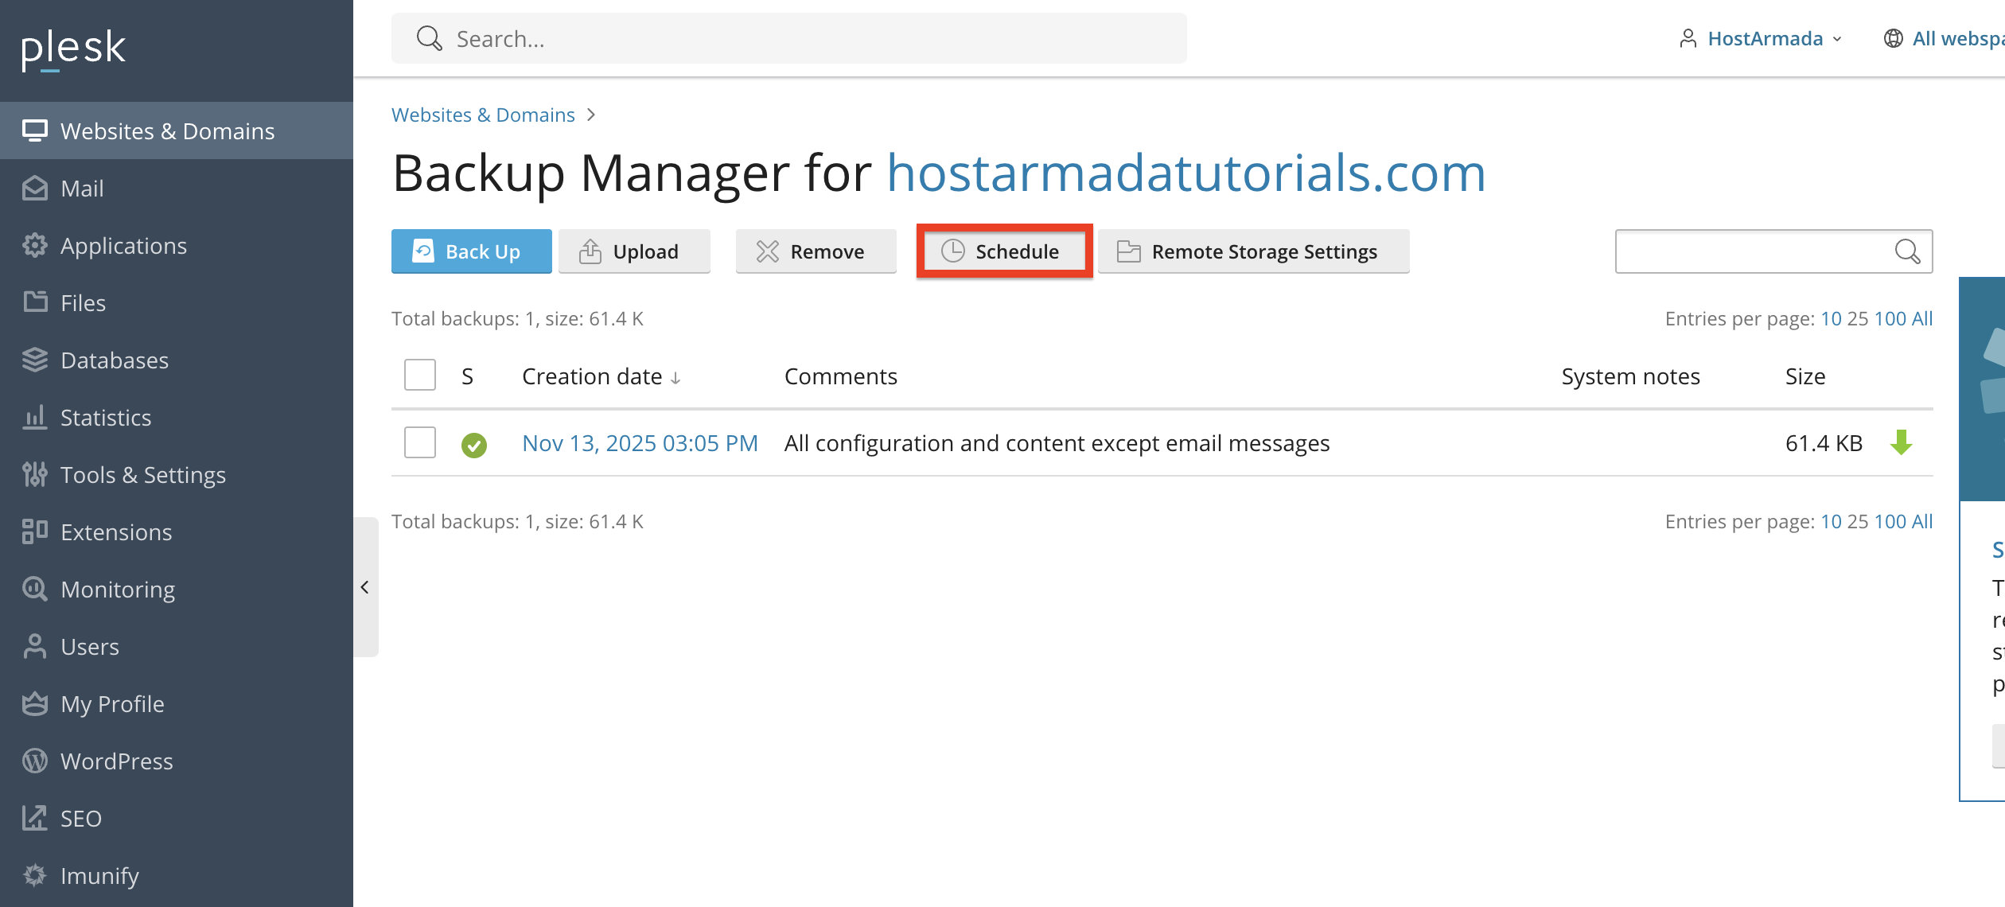This screenshot has height=907, width=2005.
Task: Click the WordPress logo icon
Action: pyautogui.click(x=35, y=761)
